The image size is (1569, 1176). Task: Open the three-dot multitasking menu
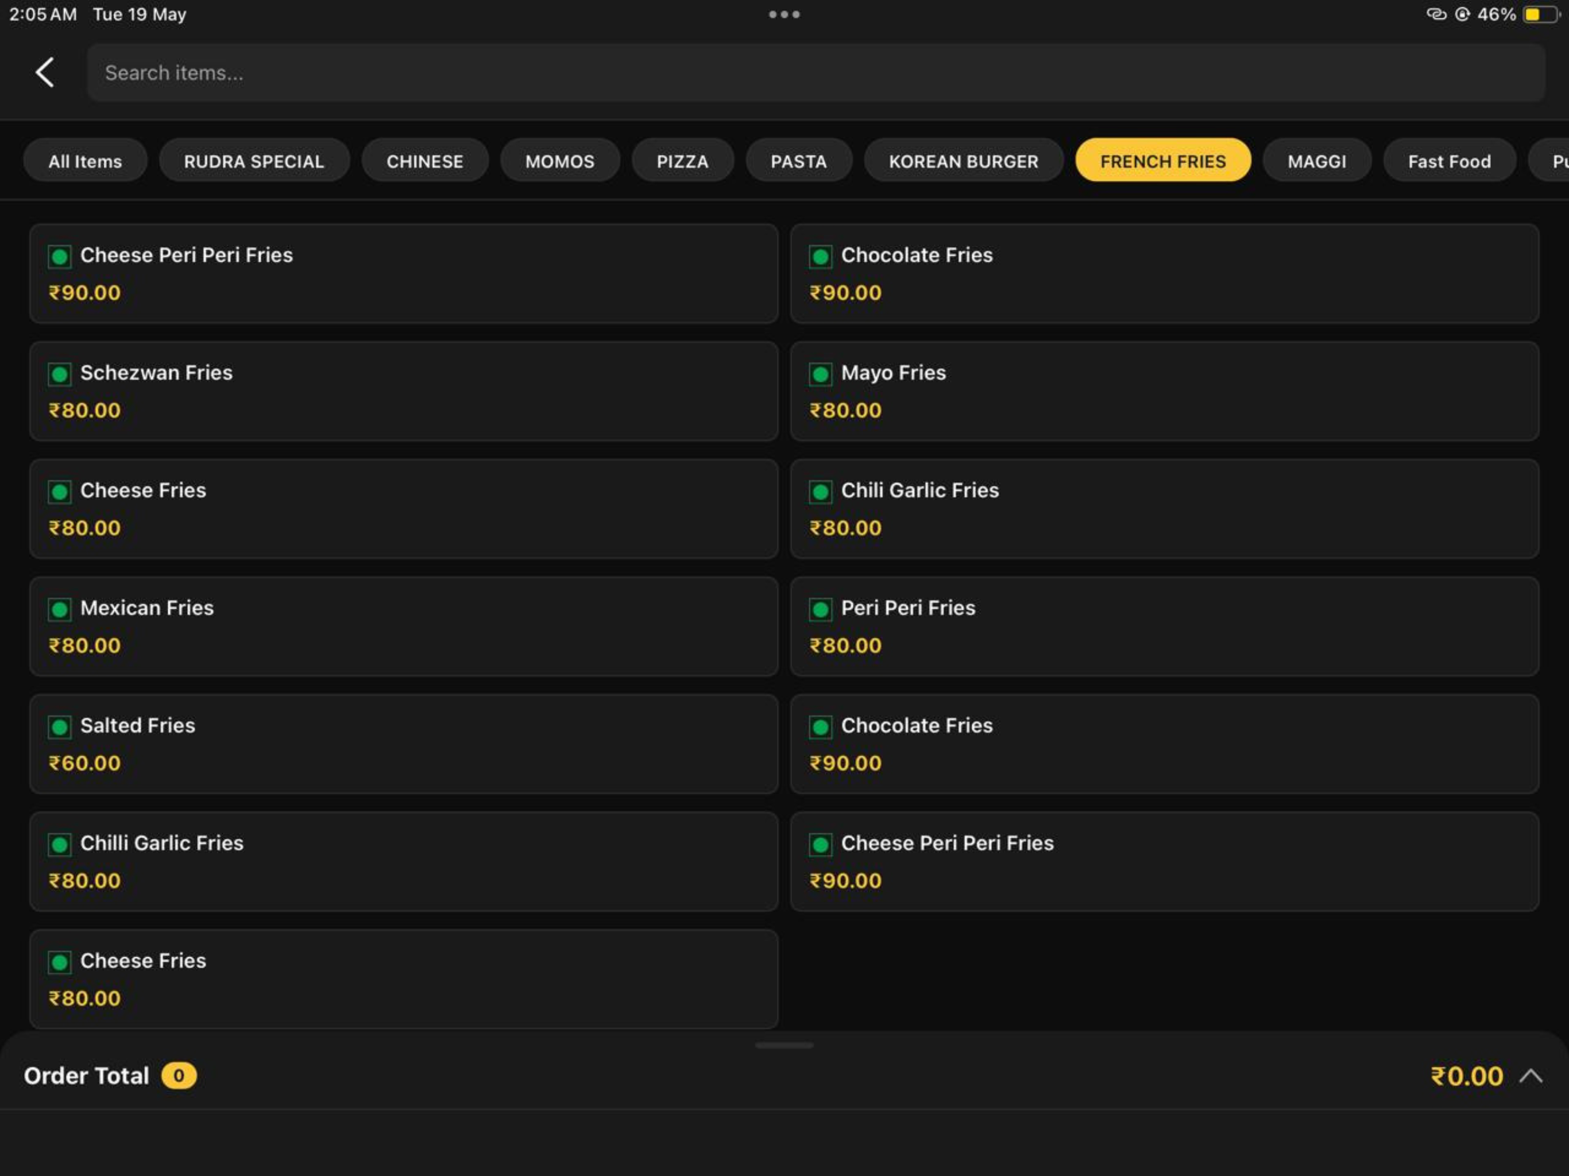784,14
